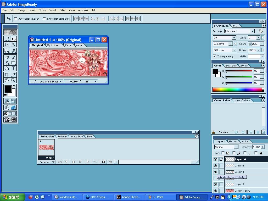
Task: Open the Animation panel options menu button
Action: pyautogui.click(x=197, y=136)
